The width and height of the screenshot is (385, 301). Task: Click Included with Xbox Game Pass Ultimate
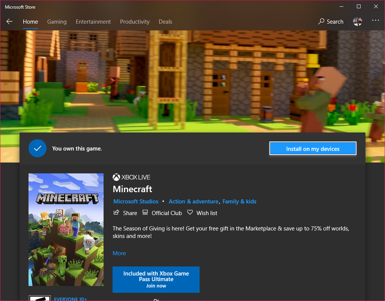tap(156, 279)
